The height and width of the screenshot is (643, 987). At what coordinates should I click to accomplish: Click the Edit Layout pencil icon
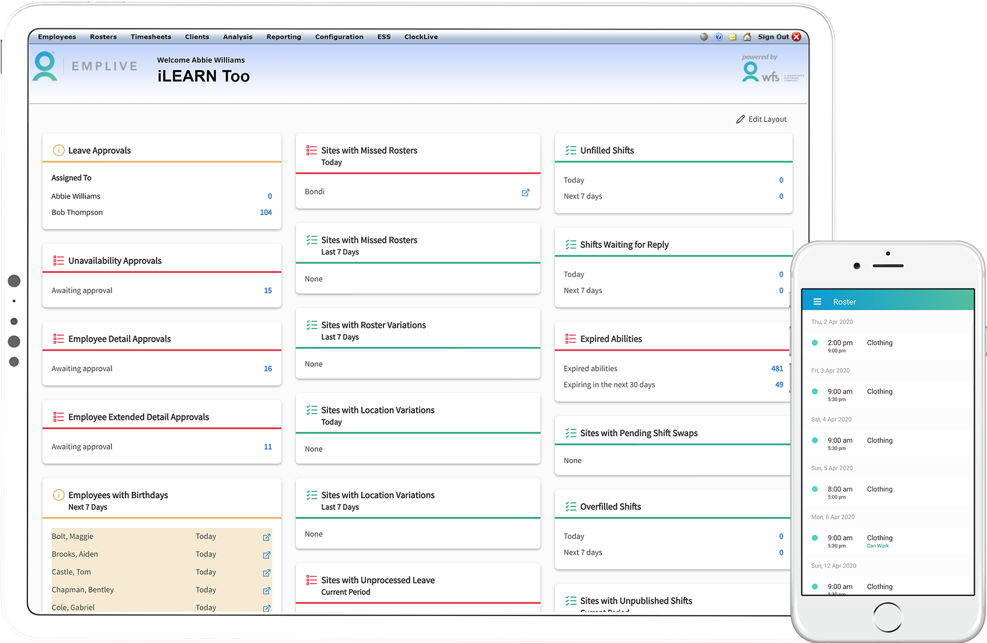point(741,119)
